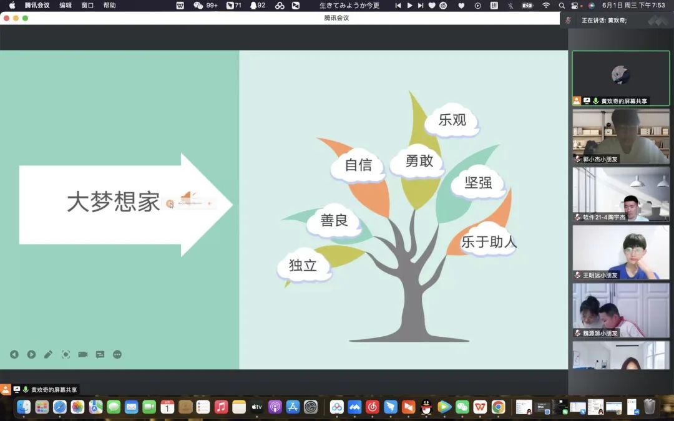
Task: Go to previous slide in slideshow toolbar
Action: [14, 354]
